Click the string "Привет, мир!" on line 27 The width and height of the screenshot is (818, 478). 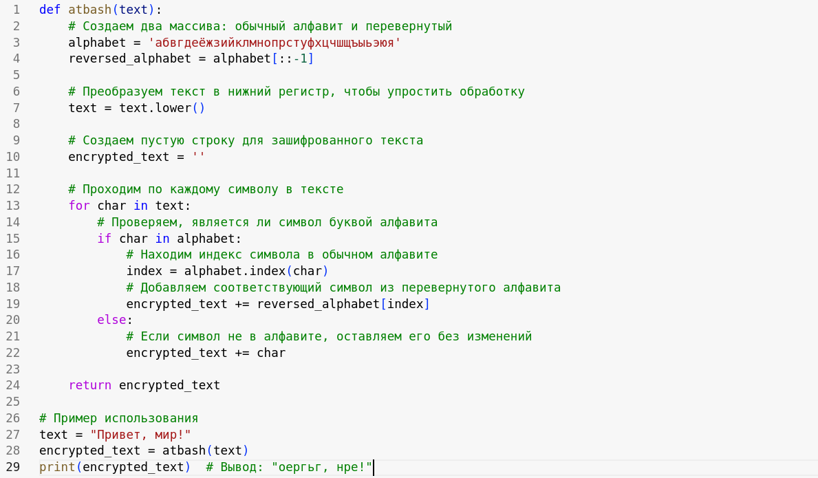tap(140, 435)
